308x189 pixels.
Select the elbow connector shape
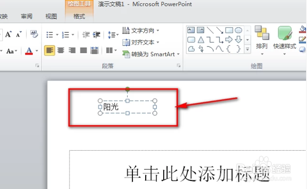pyautogui.click(x=210, y=40)
